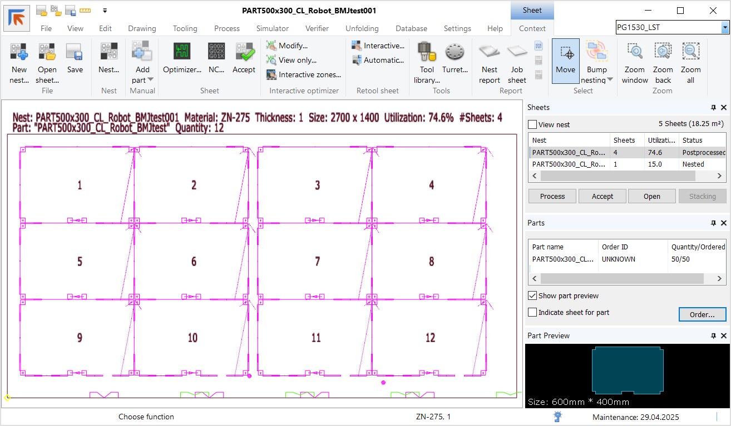
Task: Select the Zoom window tool
Action: pyautogui.click(x=635, y=53)
